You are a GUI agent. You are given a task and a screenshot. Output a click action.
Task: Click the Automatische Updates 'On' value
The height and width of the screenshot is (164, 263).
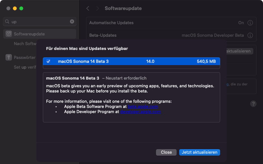tap(241, 23)
